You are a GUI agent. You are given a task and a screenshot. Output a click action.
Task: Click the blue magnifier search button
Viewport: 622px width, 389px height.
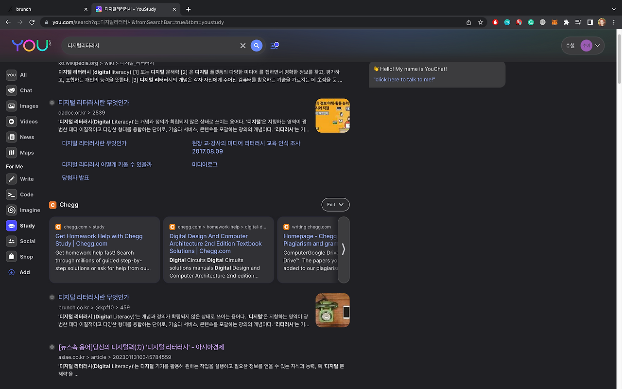[257, 46]
